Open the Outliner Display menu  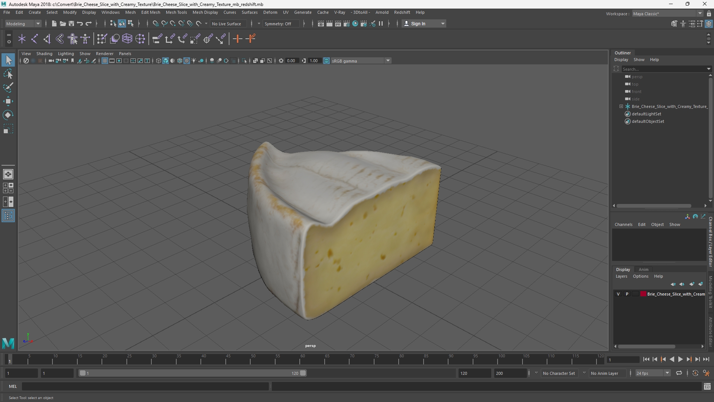pos(621,60)
